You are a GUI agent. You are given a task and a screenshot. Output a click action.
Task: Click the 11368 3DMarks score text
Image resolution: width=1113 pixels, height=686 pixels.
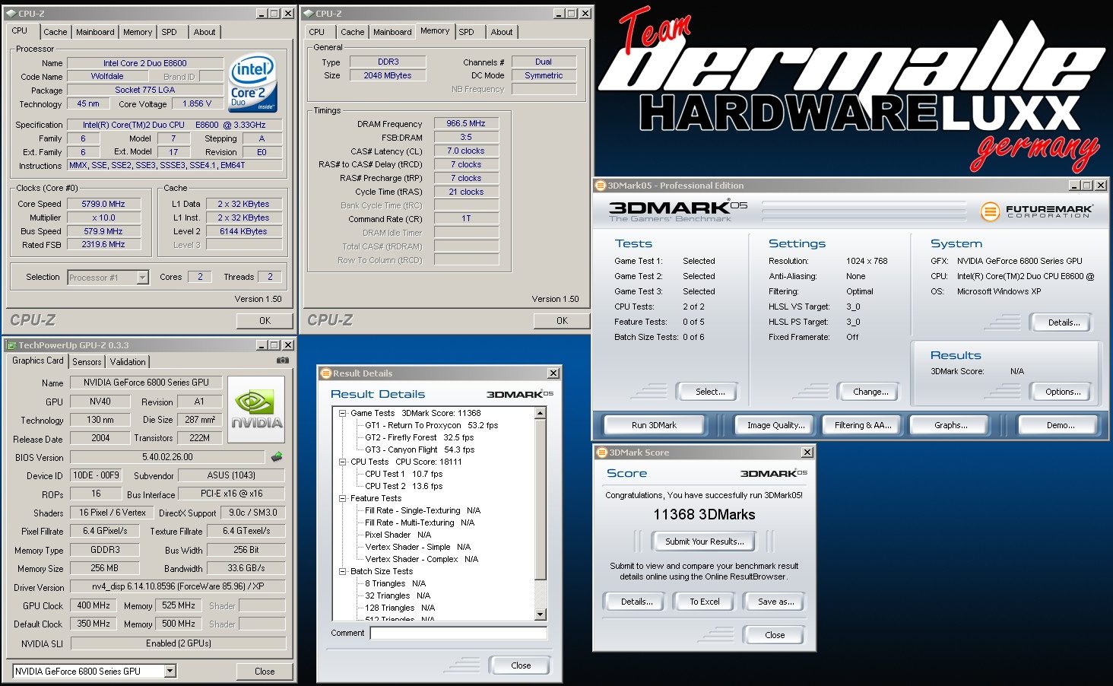click(704, 515)
